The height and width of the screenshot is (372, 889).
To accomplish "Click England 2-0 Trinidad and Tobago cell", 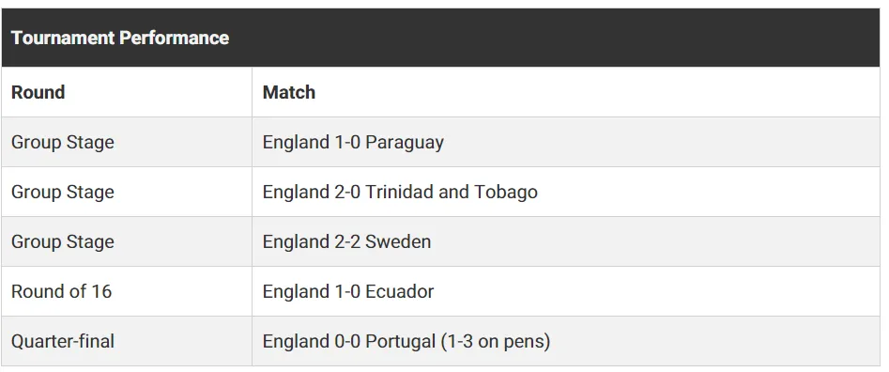I will click(x=566, y=192).
